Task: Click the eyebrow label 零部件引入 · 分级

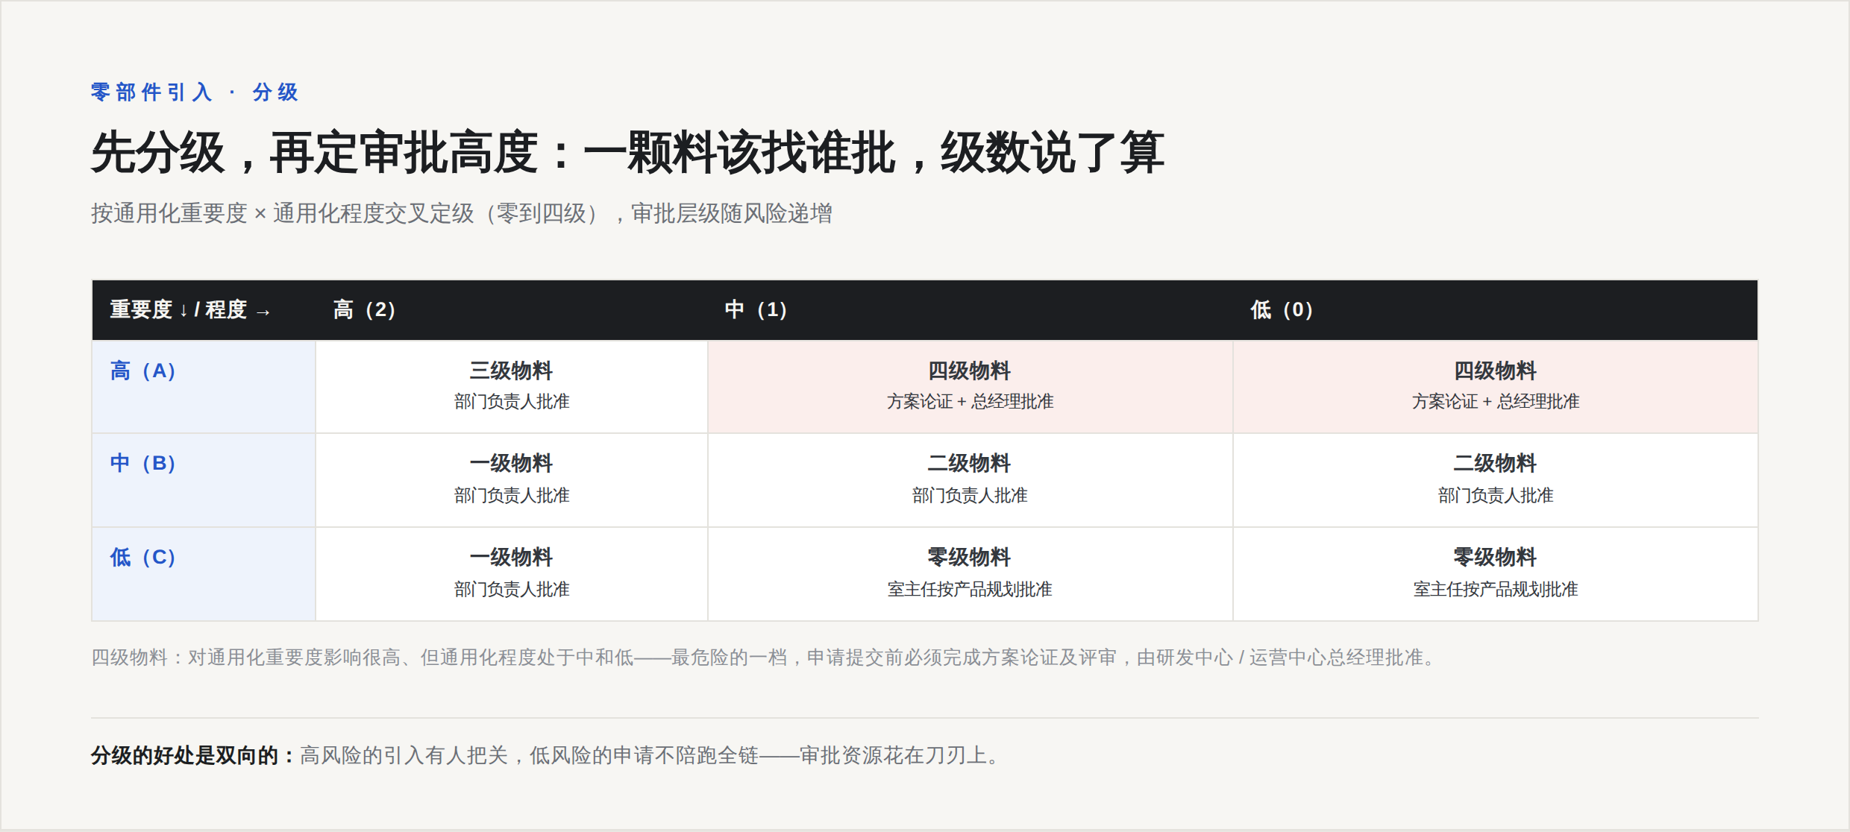Action: point(195,92)
